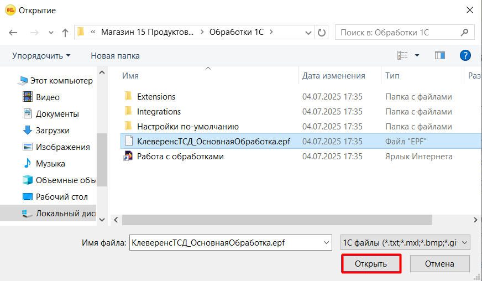Select the Настройки по-умолчанию folder
Image resolution: width=482 pixels, height=281 pixels.
pyautogui.click(x=187, y=127)
